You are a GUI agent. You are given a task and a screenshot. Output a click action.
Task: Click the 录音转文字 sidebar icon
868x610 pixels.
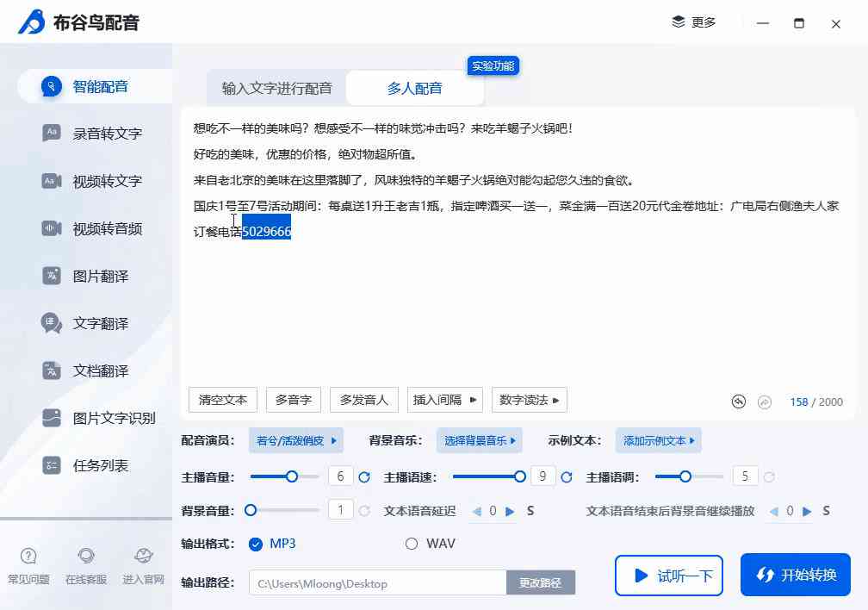pos(52,133)
